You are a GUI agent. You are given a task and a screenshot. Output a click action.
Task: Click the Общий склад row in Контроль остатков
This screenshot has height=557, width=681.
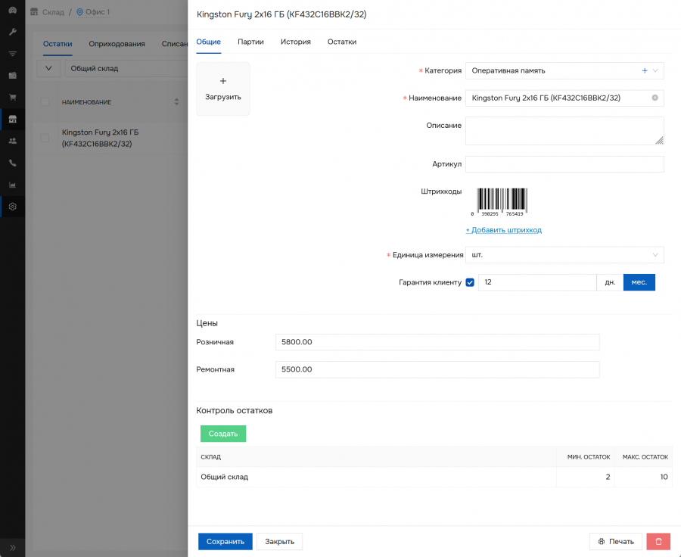[x=434, y=477]
